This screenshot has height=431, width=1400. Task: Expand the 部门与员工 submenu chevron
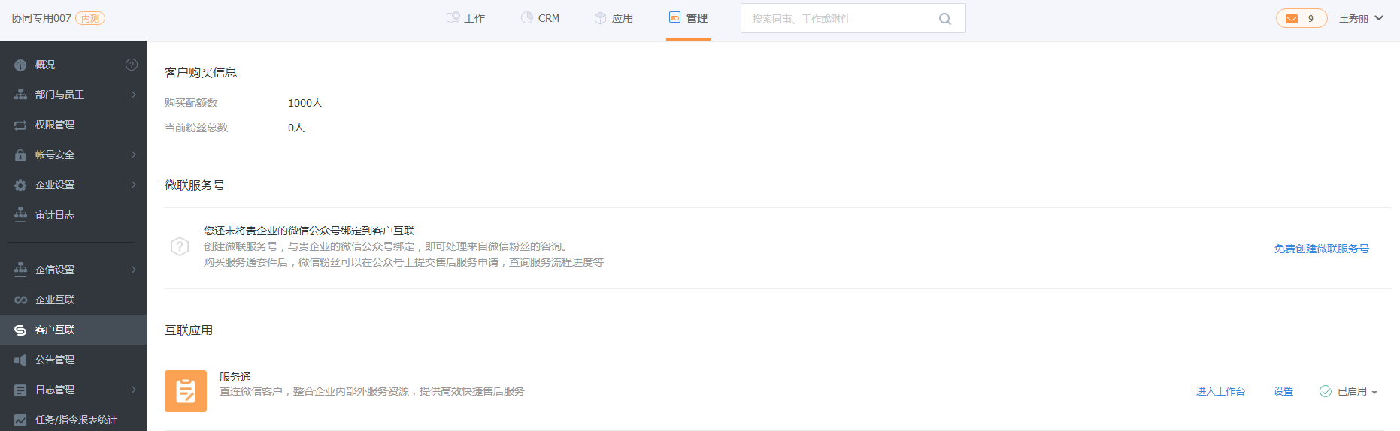pyautogui.click(x=133, y=95)
